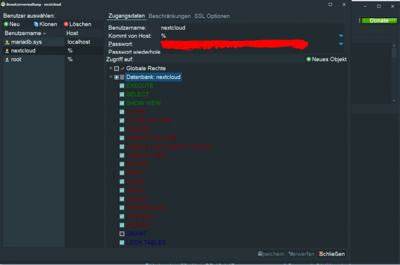Image resolution: width=400 pixels, height=265 pixels.
Task: Click the Donate button in background window
Action: 379,21
